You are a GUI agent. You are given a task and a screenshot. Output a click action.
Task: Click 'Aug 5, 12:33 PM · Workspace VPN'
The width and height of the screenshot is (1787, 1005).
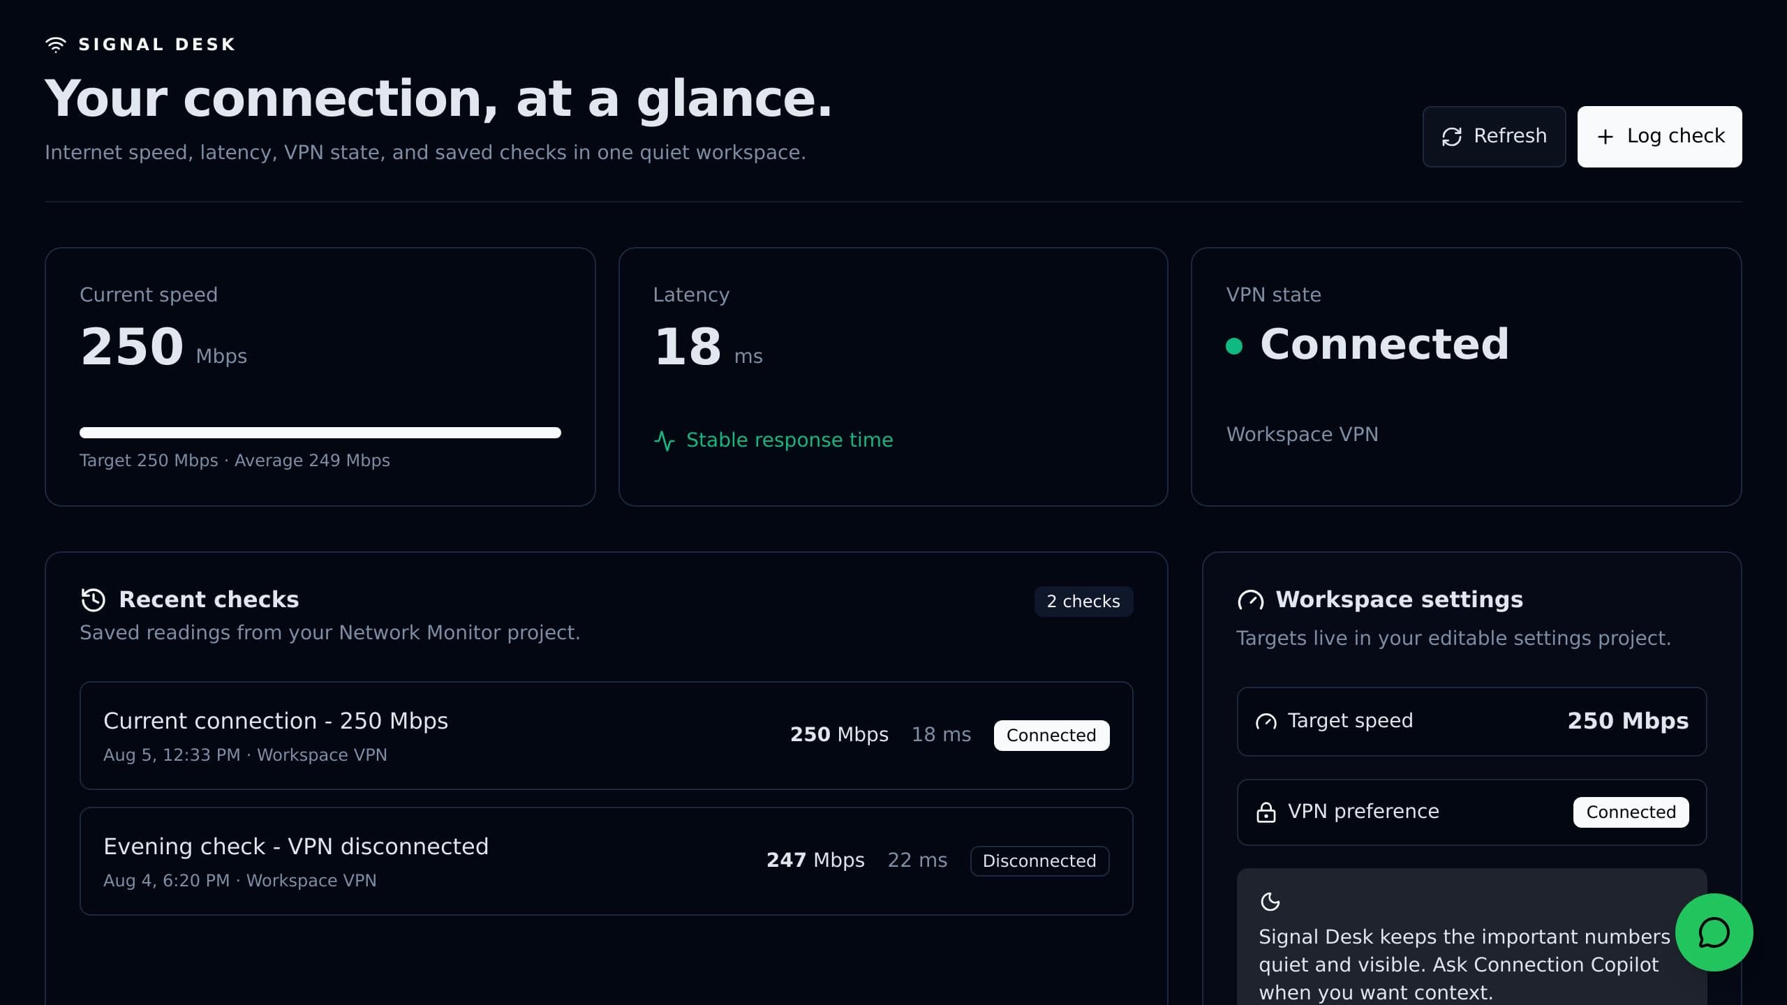[x=245, y=755]
